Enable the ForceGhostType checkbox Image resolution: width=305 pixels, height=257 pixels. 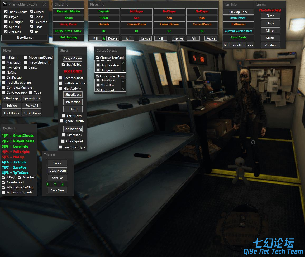pyautogui.click(x=60, y=147)
